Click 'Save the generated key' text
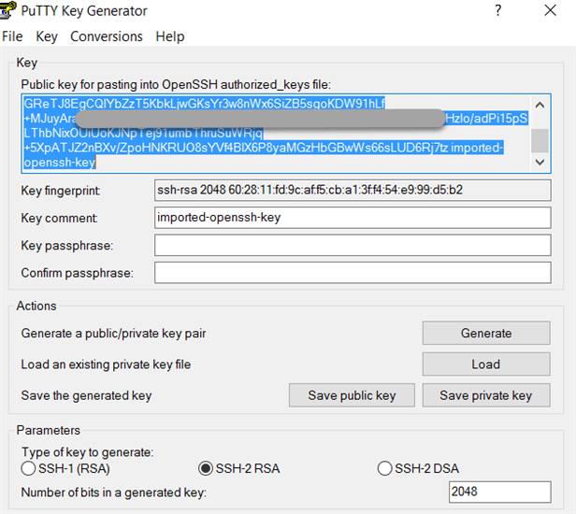 click(86, 396)
